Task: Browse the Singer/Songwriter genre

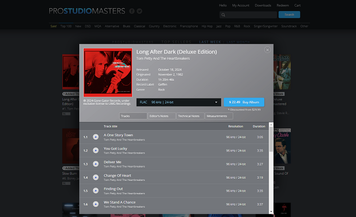Action: tap(266, 26)
